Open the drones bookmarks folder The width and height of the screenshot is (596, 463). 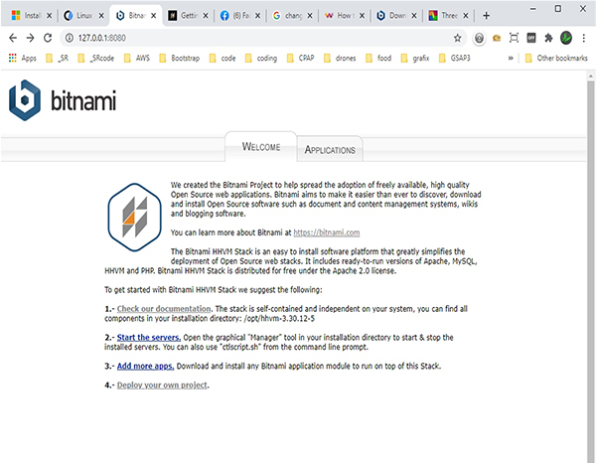pos(340,59)
